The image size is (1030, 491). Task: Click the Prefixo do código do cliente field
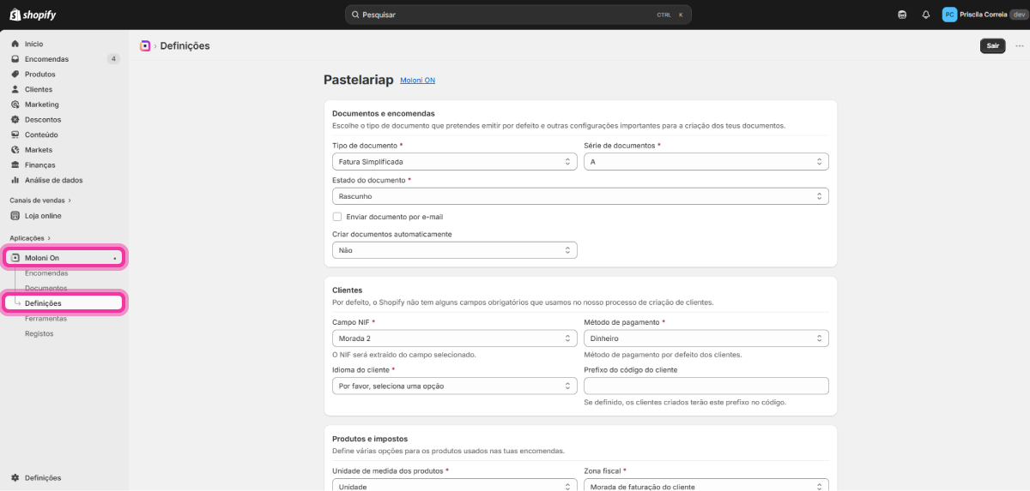tap(706, 386)
